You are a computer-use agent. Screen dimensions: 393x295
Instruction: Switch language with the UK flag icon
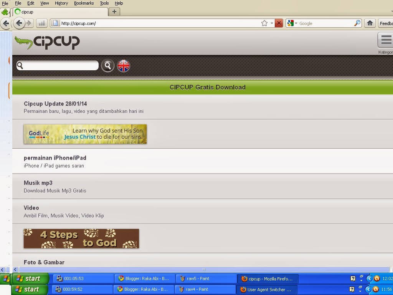pyautogui.click(x=124, y=66)
